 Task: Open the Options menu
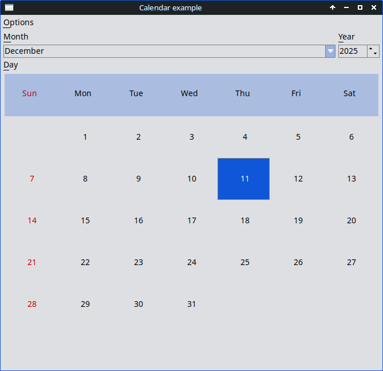(x=18, y=22)
